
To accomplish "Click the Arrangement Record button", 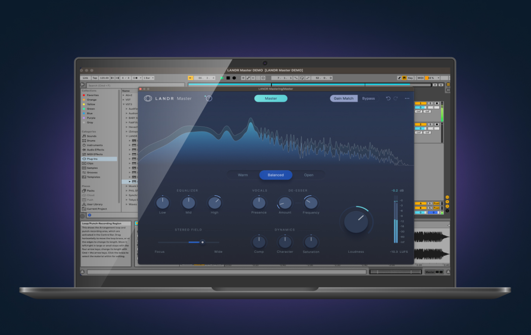I will point(234,78).
